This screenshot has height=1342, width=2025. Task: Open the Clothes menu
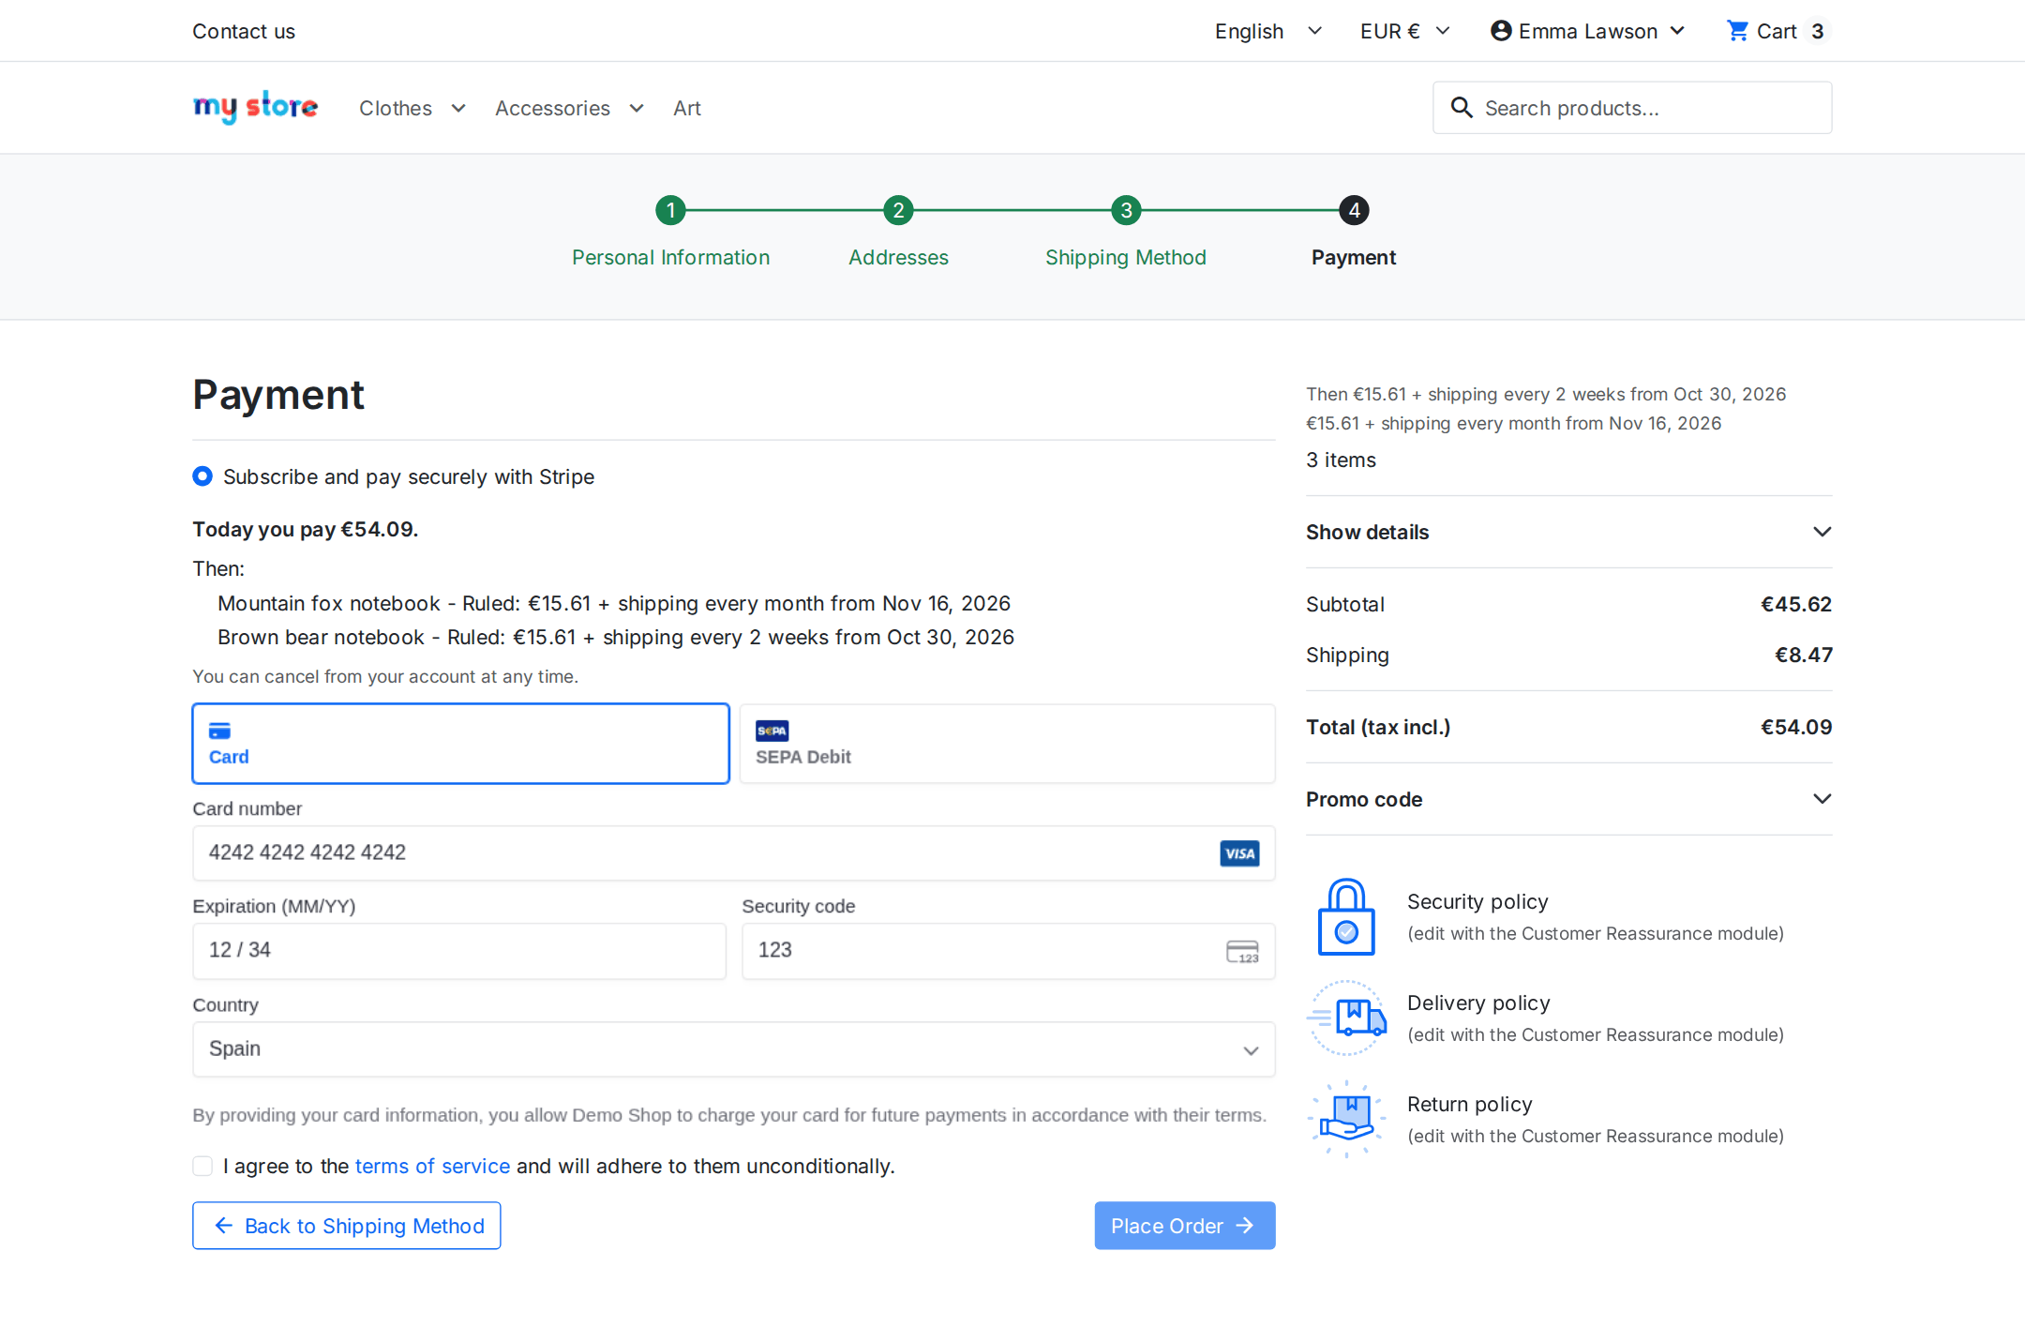pyautogui.click(x=412, y=108)
